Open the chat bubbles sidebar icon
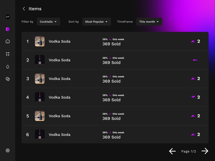This screenshot has height=161, width=215. tap(8, 79)
